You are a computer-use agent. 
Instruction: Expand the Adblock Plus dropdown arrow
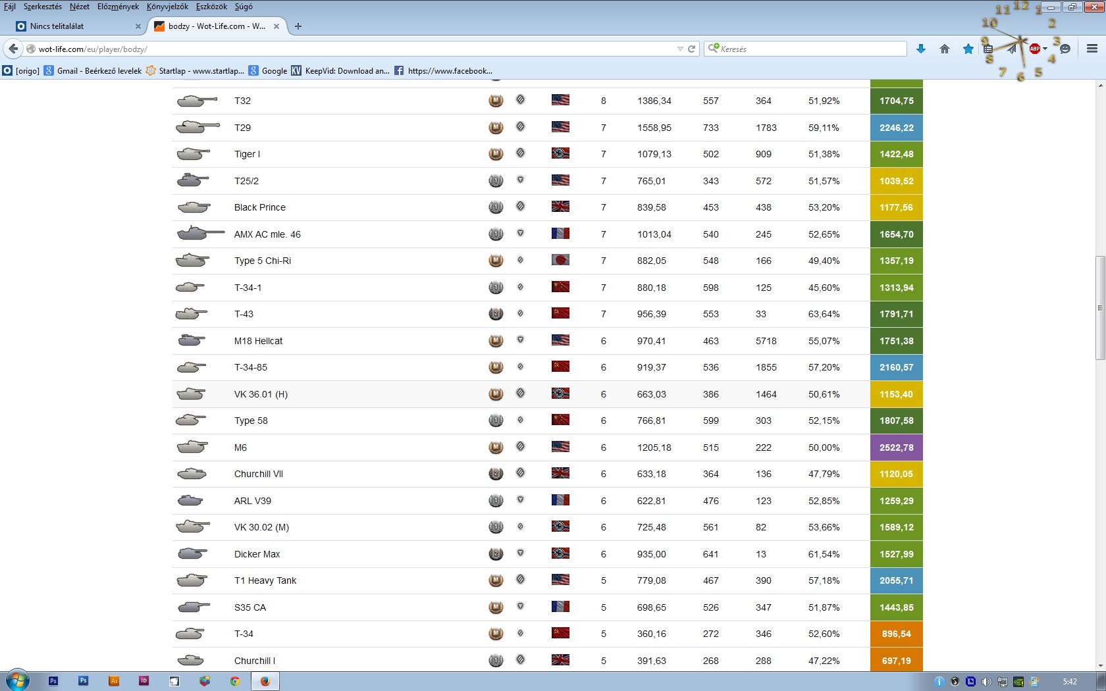1045,49
